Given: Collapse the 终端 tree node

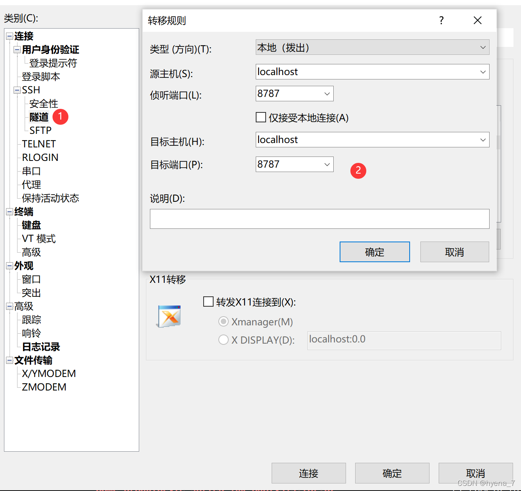Looking at the screenshot, I should pos(10,212).
